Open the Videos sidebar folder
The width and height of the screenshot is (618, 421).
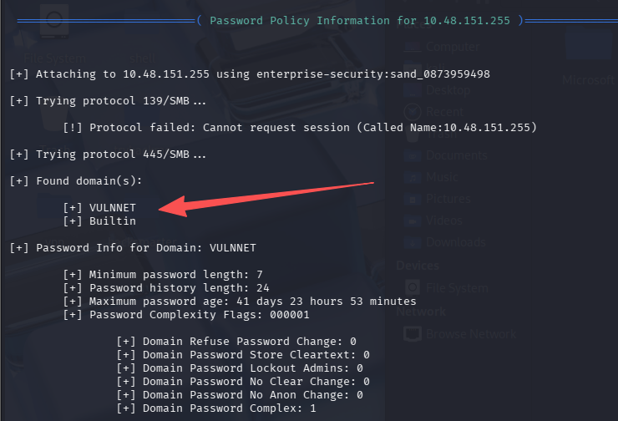click(x=444, y=221)
